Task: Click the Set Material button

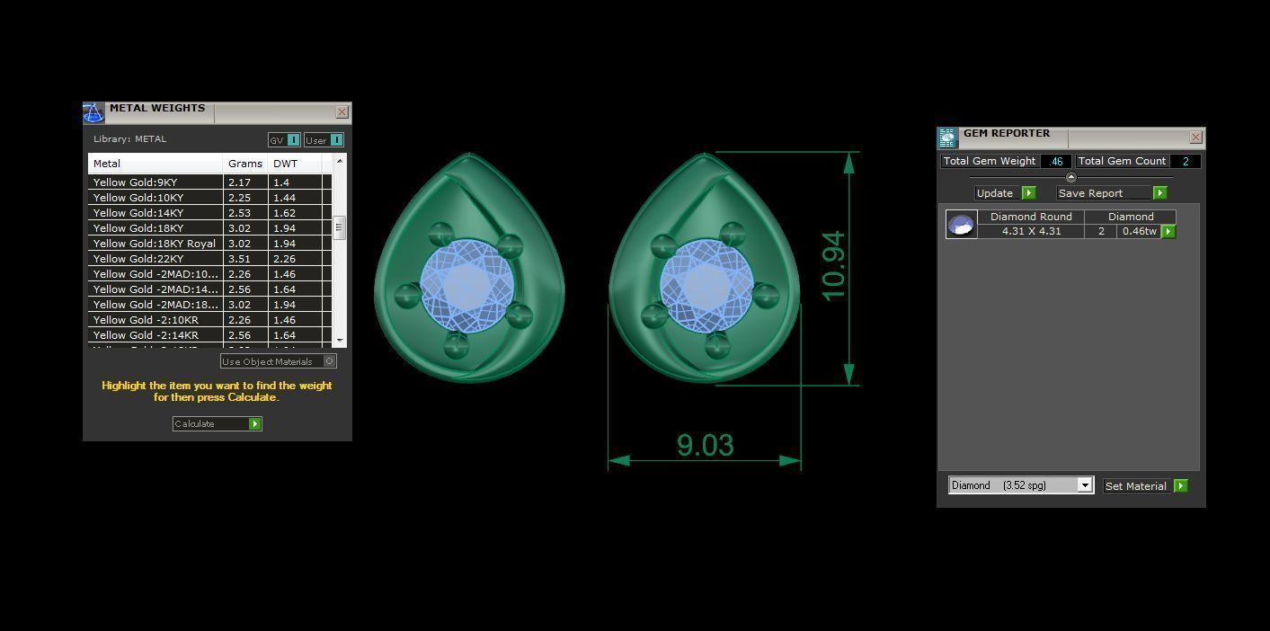Action: pos(1146,485)
